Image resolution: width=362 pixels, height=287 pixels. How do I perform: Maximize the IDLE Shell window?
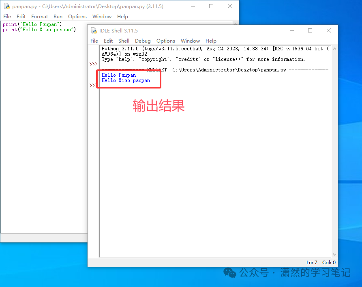pos(310,30)
